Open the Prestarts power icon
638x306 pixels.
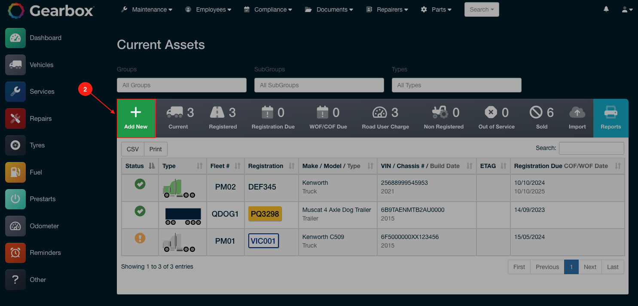coord(15,199)
